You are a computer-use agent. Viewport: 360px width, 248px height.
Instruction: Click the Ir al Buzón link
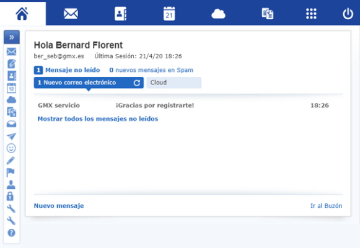pyautogui.click(x=327, y=206)
